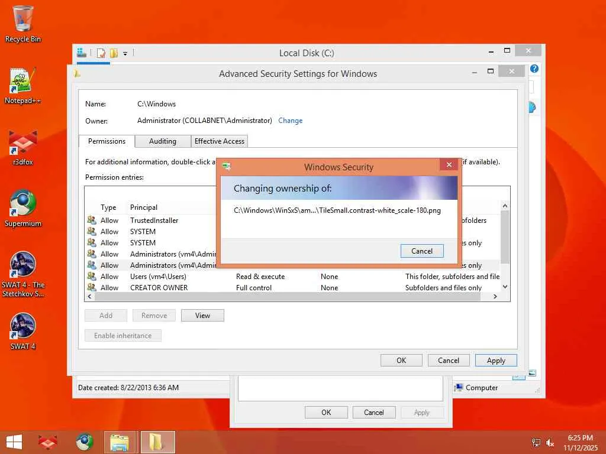606x454 pixels.
Task: Click the taskbar clock showing 6:25 PM
Action: (x=581, y=443)
